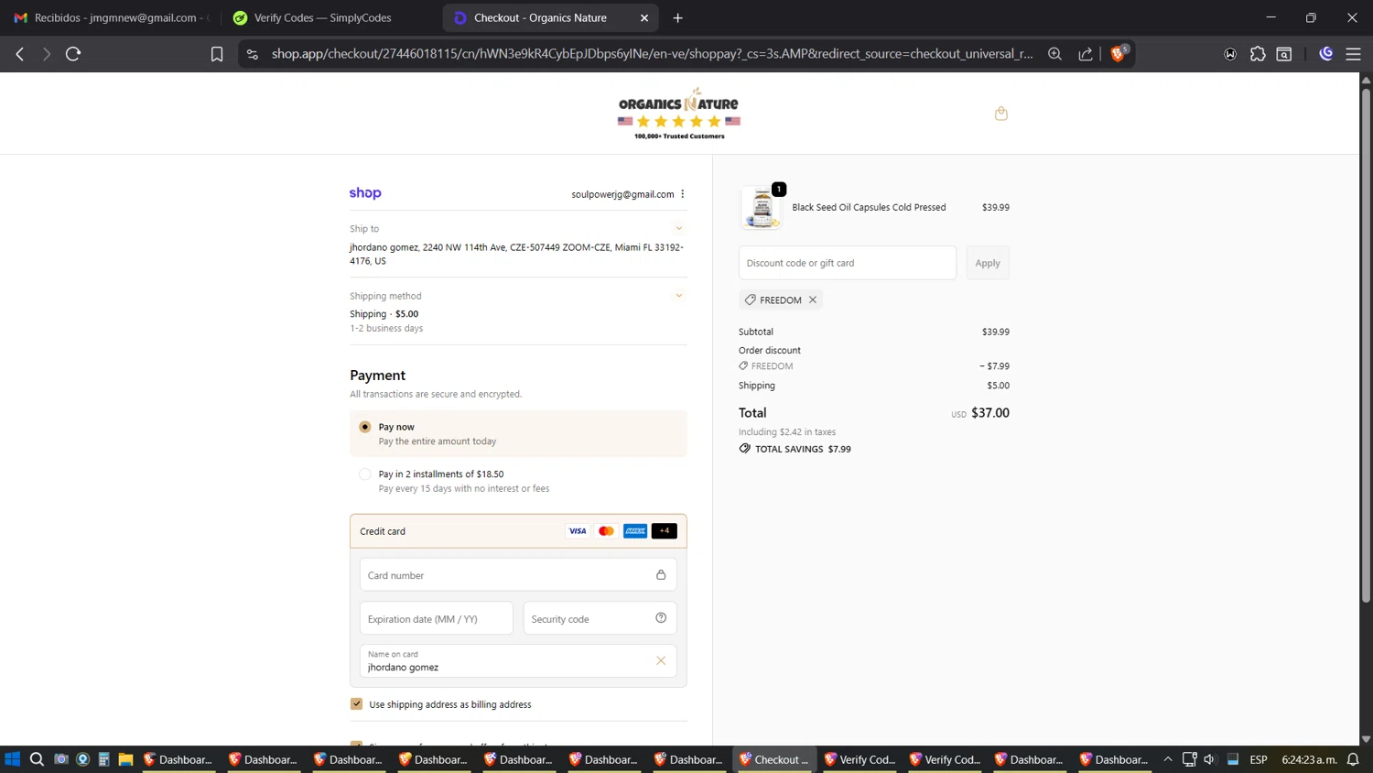Clear the name on card field
The height and width of the screenshot is (773, 1373).
661,660
